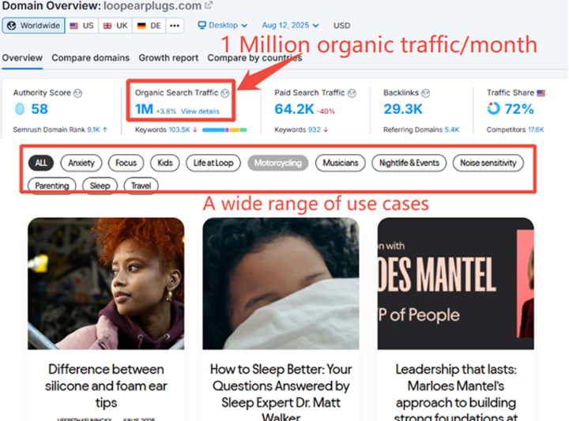Open the Compare by countries tab
569x421 pixels.
254,58
